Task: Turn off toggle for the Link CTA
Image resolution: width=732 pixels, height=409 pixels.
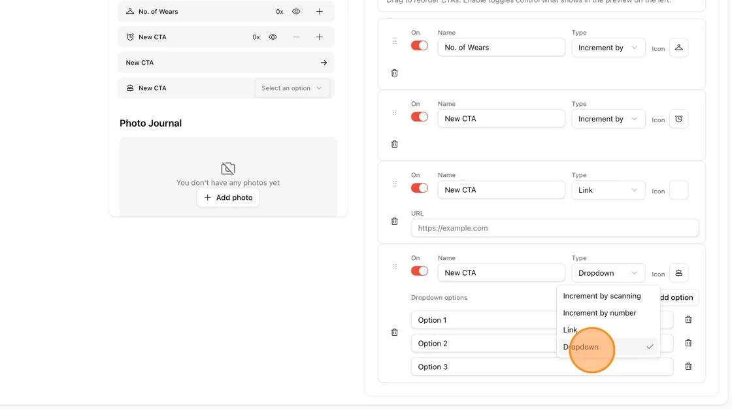Action: pos(419,188)
